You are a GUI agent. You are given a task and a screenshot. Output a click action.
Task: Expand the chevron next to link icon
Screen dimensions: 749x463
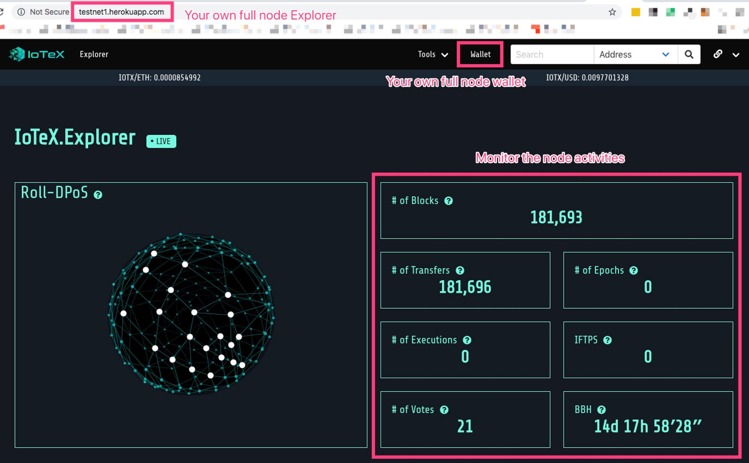tap(736, 55)
